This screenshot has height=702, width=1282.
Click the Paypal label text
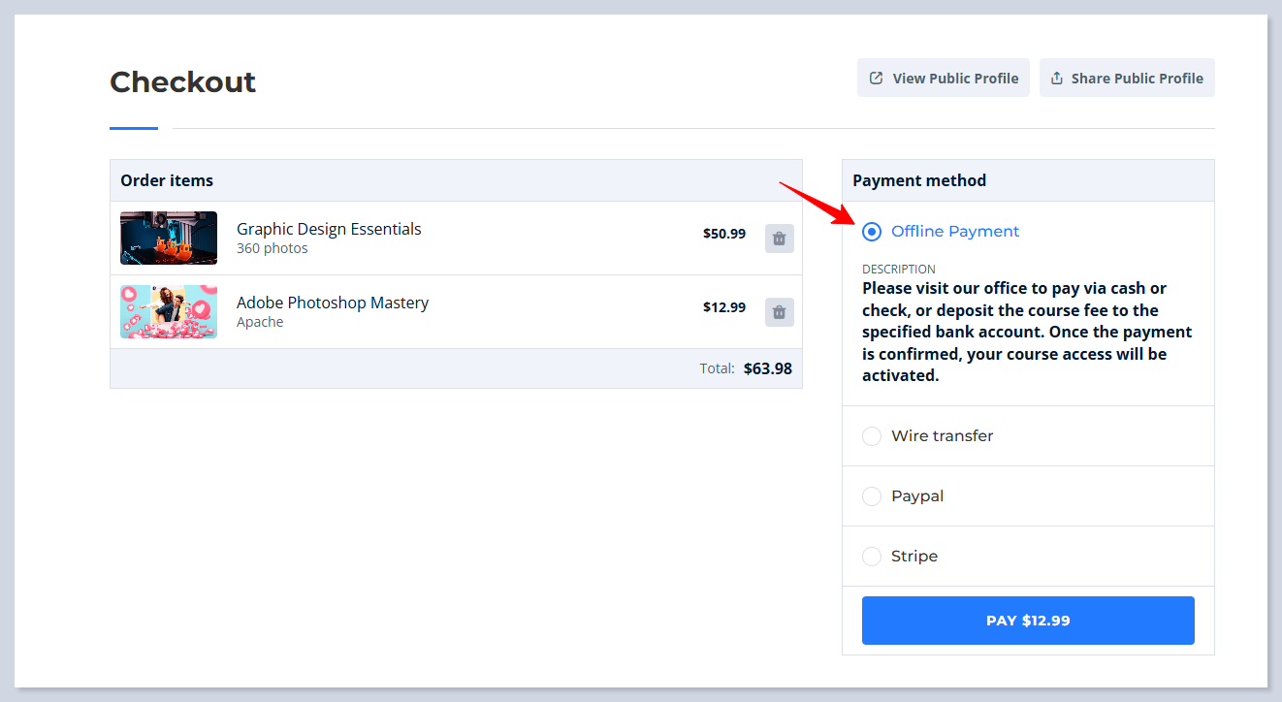pyautogui.click(x=917, y=496)
